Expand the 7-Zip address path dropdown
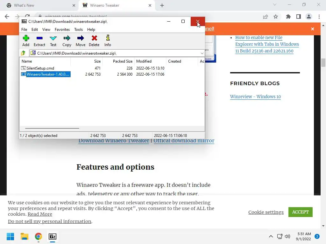326x244 pixels. pos(202,53)
